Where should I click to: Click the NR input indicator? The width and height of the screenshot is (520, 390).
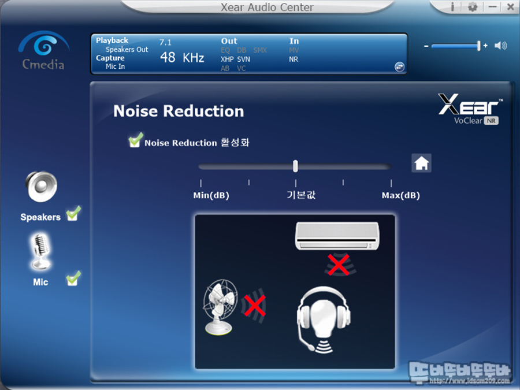pyautogui.click(x=294, y=60)
